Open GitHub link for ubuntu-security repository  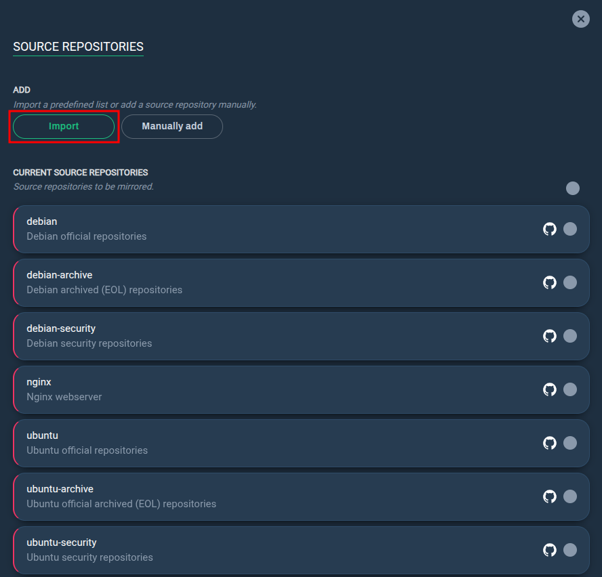pyautogui.click(x=549, y=550)
